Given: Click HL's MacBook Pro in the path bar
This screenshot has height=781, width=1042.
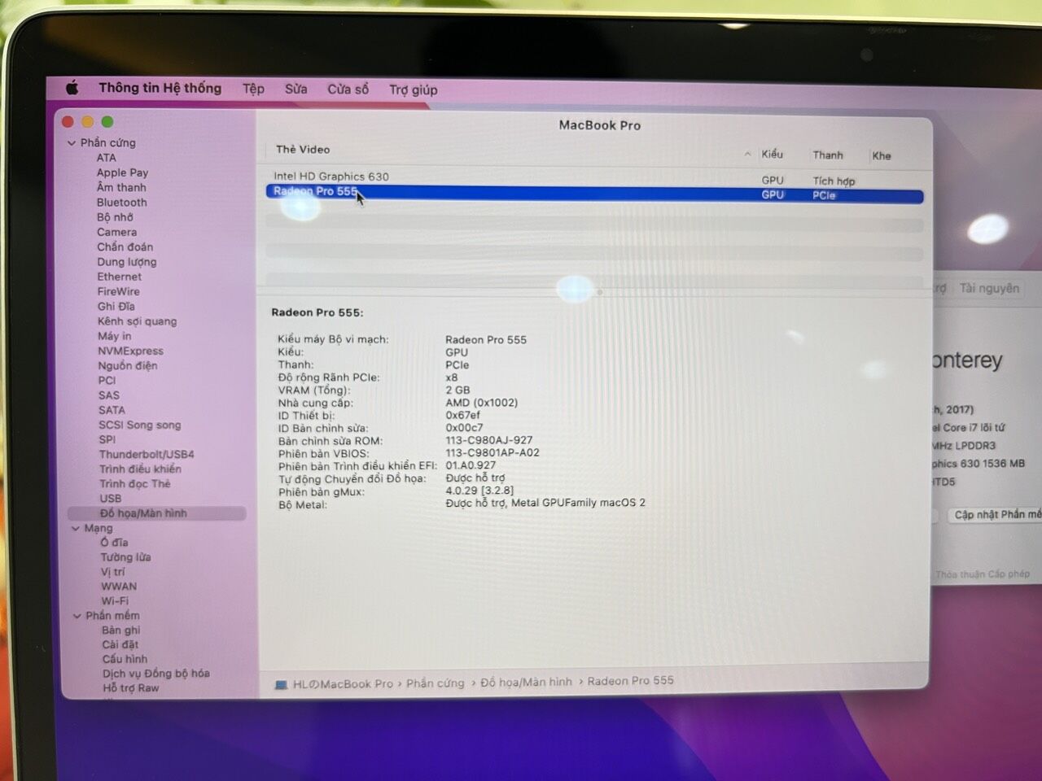Looking at the screenshot, I should [x=343, y=685].
